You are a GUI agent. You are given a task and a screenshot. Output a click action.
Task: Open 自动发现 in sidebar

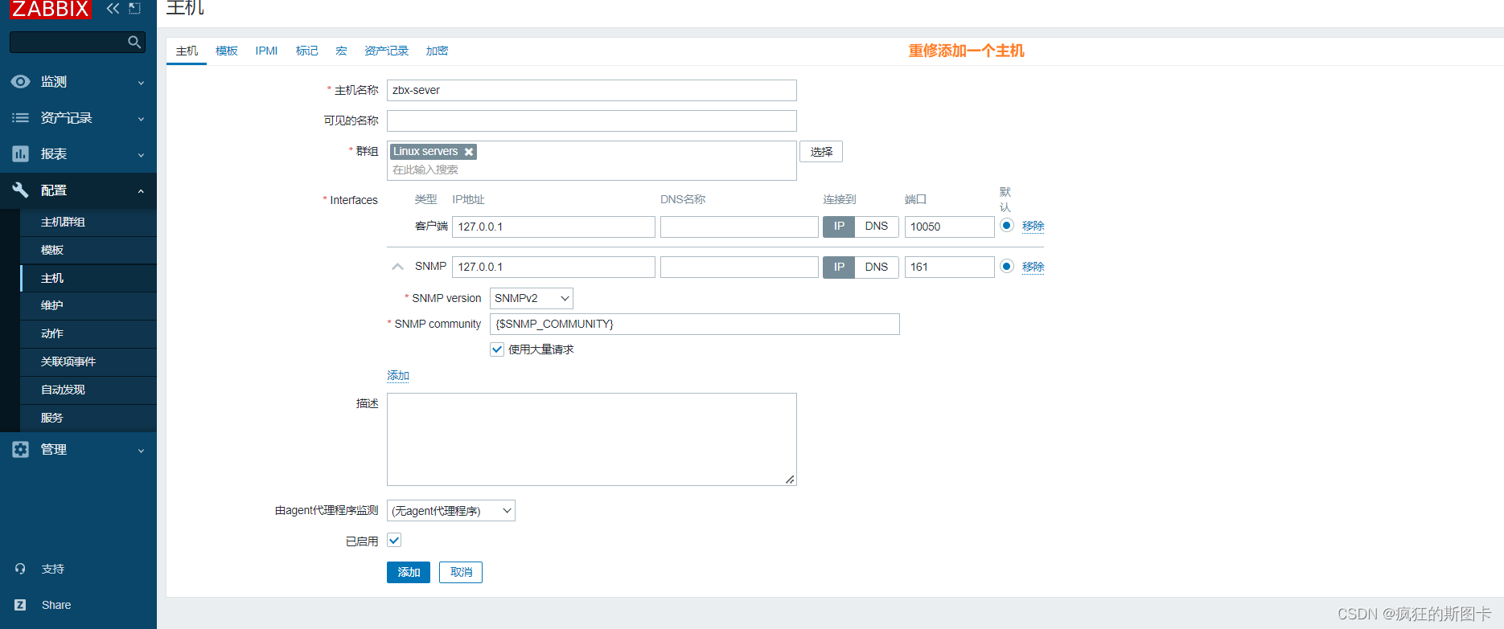[88, 390]
